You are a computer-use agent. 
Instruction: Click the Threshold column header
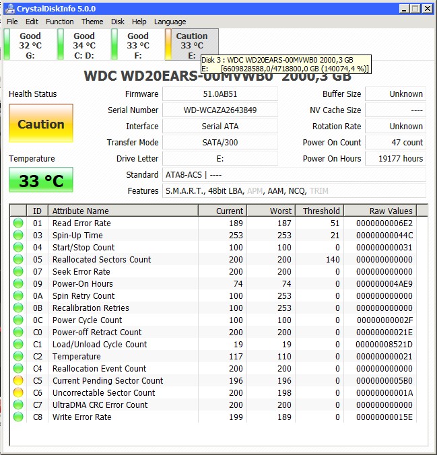(x=319, y=211)
